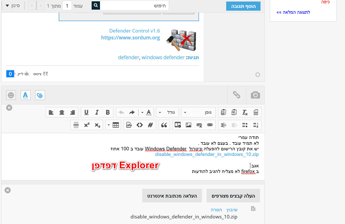The image size is (345, 224).
Task: Open the smiley emoji picker
Action: point(11,95)
